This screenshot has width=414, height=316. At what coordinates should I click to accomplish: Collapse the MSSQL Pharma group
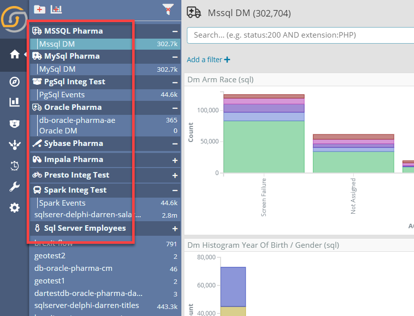(x=175, y=32)
